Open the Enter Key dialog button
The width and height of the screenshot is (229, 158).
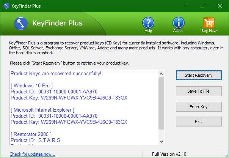point(199,107)
